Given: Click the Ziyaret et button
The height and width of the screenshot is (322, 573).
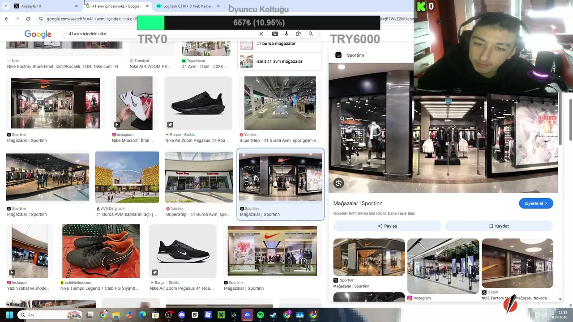Looking at the screenshot, I should point(536,203).
